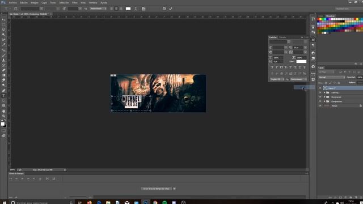This screenshot has width=363, height=204.
Task: Play the timeline
Action: tap(22, 178)
